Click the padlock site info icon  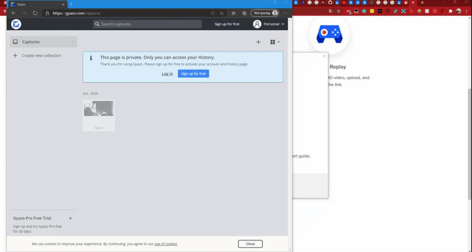click(x=47, y=13)
